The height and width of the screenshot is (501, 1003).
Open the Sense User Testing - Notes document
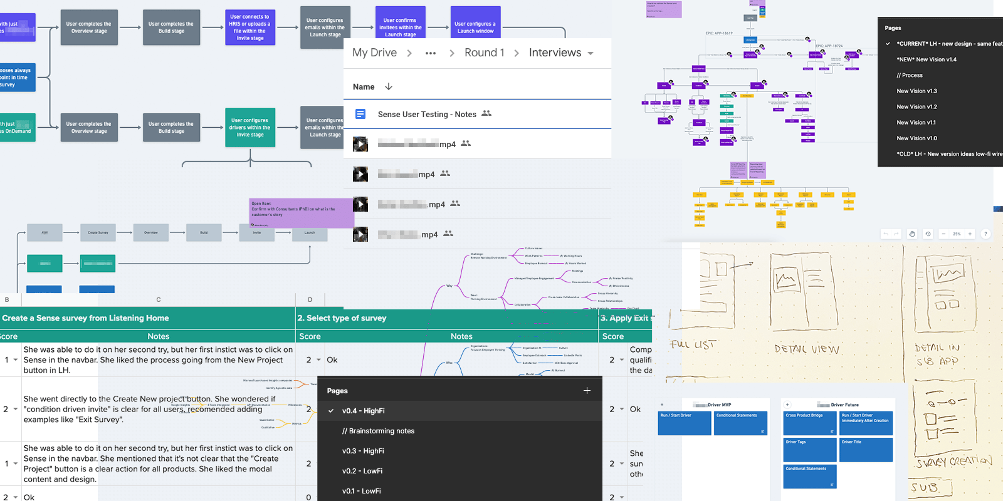[x=427, y=114]
